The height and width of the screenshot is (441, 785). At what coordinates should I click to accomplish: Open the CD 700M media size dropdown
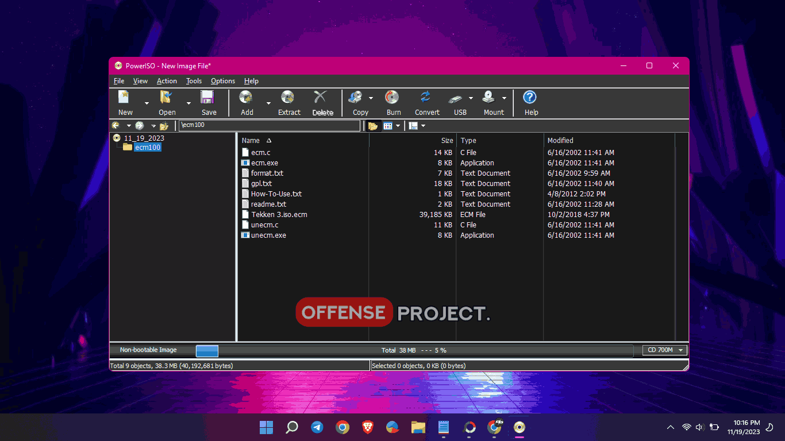[x=665, y=350]
